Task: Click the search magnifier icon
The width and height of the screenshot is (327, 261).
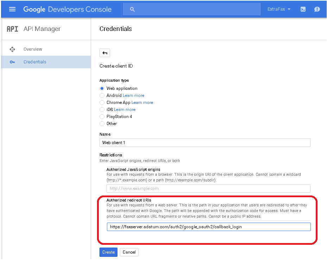Action: point(132,9)
